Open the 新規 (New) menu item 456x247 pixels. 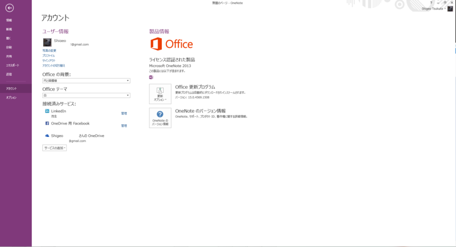click(x=9, y=30)
